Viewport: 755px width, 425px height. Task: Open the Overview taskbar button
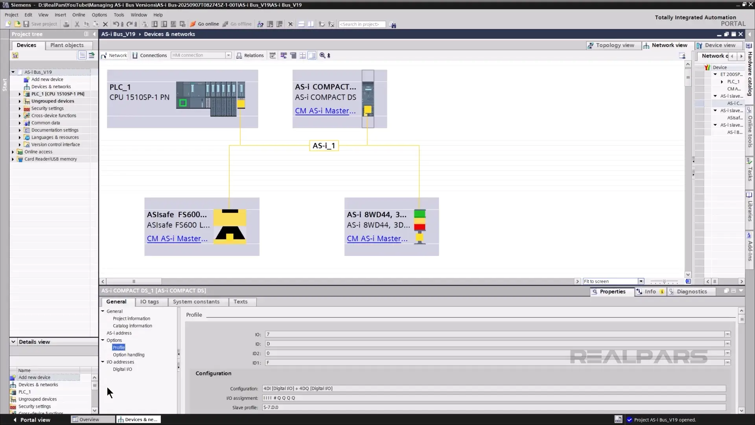point(93,419)
